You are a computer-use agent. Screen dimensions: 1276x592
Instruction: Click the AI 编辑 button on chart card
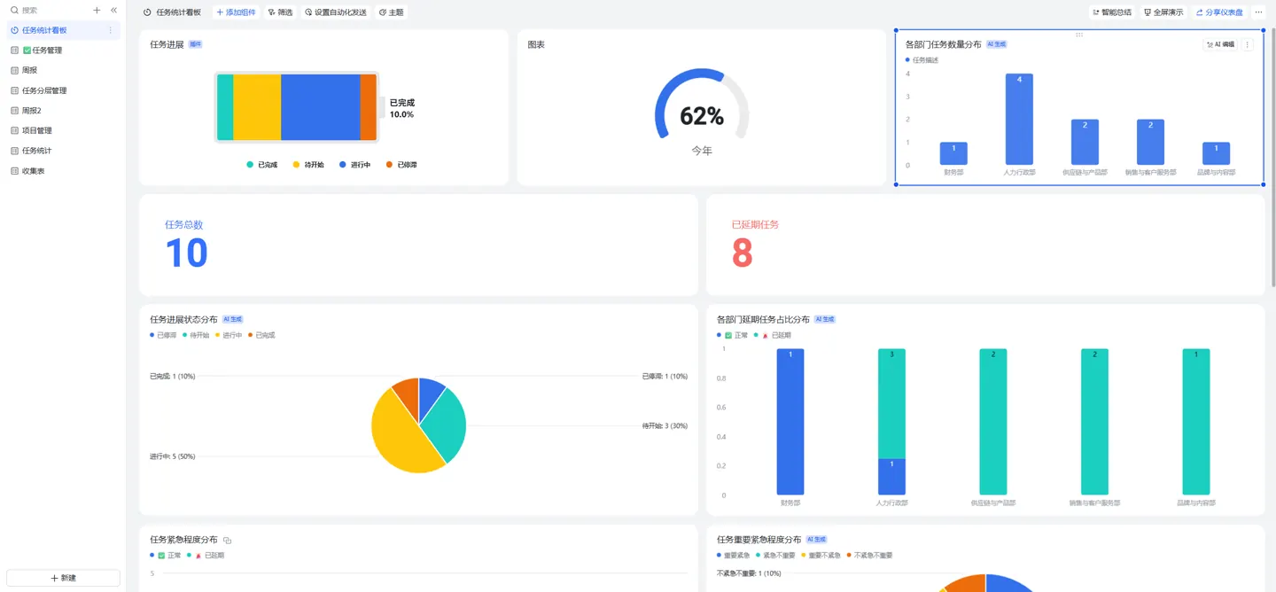[x=1220, y=44]
